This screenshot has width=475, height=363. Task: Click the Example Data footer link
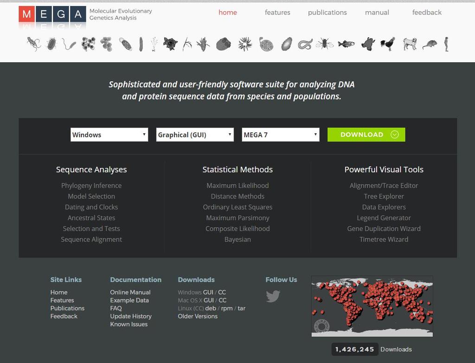(x=129, y=300)
